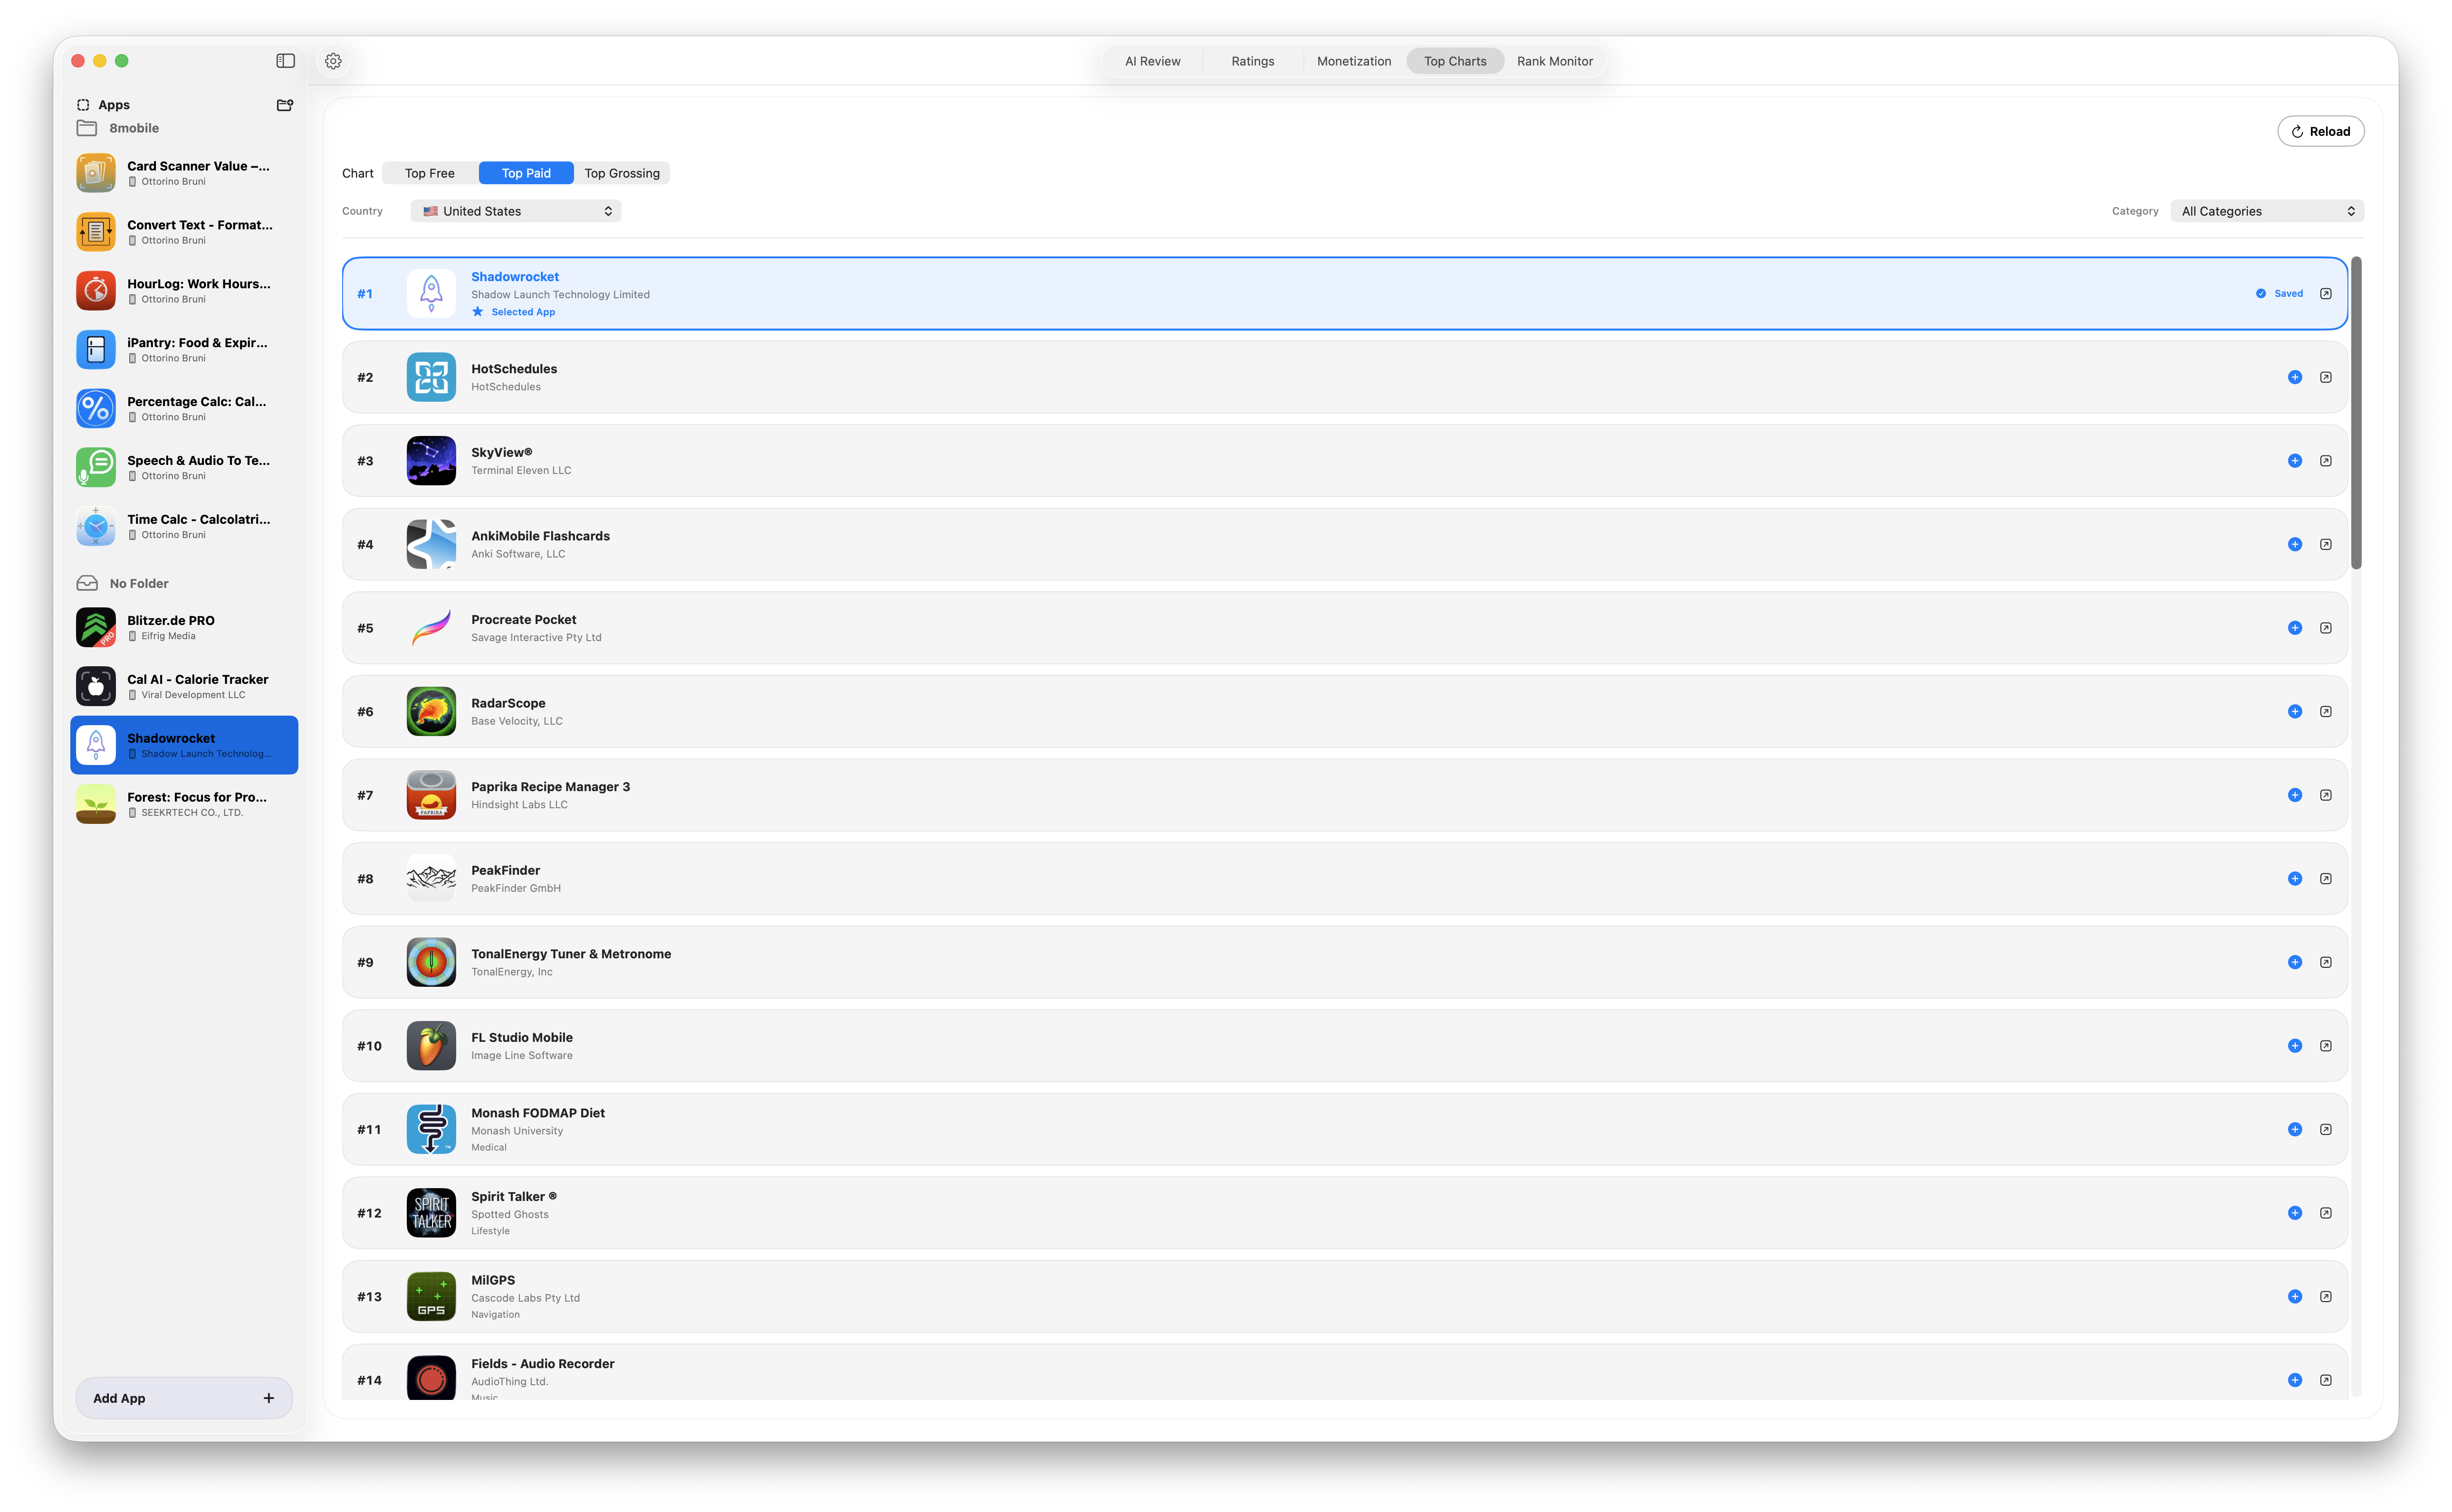The image size is (2452, 1512).
Task: Select Convert Text app in sidebar
Action: (184, 232)
